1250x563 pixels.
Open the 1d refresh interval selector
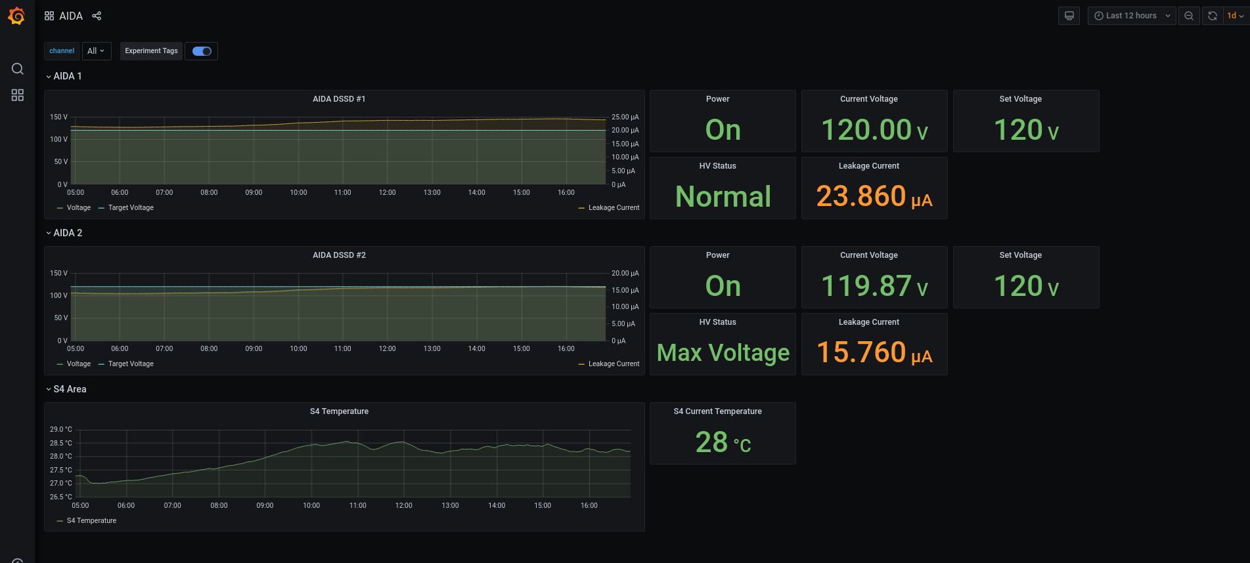pyautogui.click(x=1235, y=16)
